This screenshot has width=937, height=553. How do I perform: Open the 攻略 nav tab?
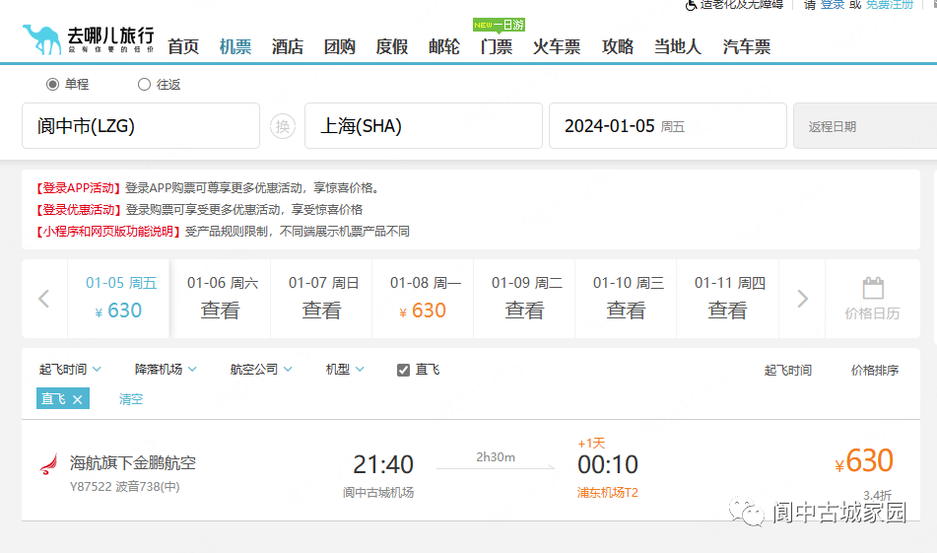618,46
